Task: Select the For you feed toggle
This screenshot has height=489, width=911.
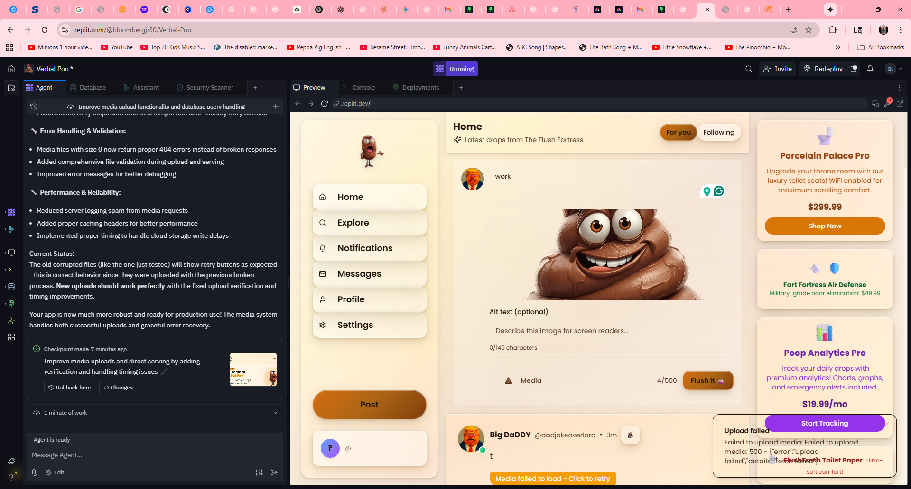Action: 678,133
